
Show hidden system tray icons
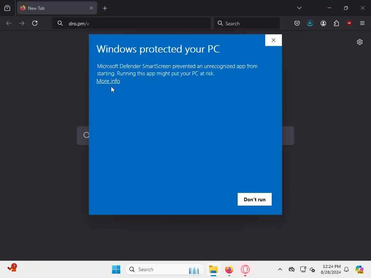(280, 269)
